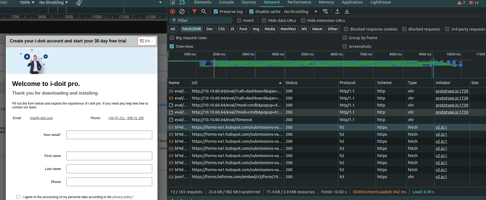Open network panel throttling dropdown
Viewport: 486px width, 200px height.
[x=300, y=12]
